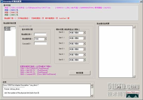Viewport: 143px width, 100px height.
Task: Click the 类型 [3620] 无 line
Action: [11, 10]
